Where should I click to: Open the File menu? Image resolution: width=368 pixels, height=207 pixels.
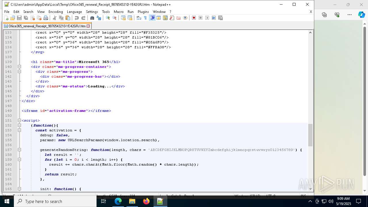7,12
